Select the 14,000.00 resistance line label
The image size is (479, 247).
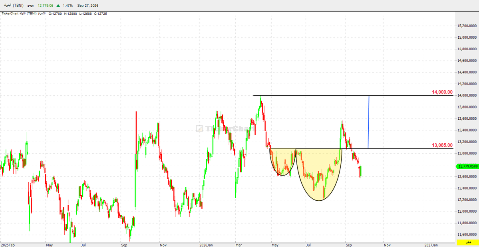[x=442, y=92]
